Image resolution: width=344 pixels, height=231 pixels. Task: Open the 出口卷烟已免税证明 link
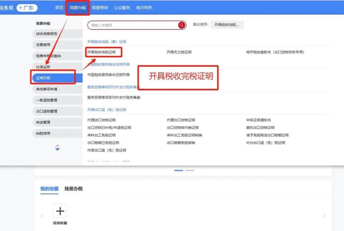coord(103,143)
